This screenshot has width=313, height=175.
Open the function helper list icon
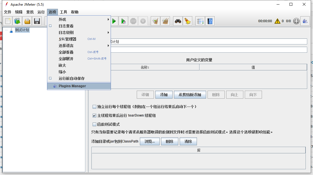(200, 21)
